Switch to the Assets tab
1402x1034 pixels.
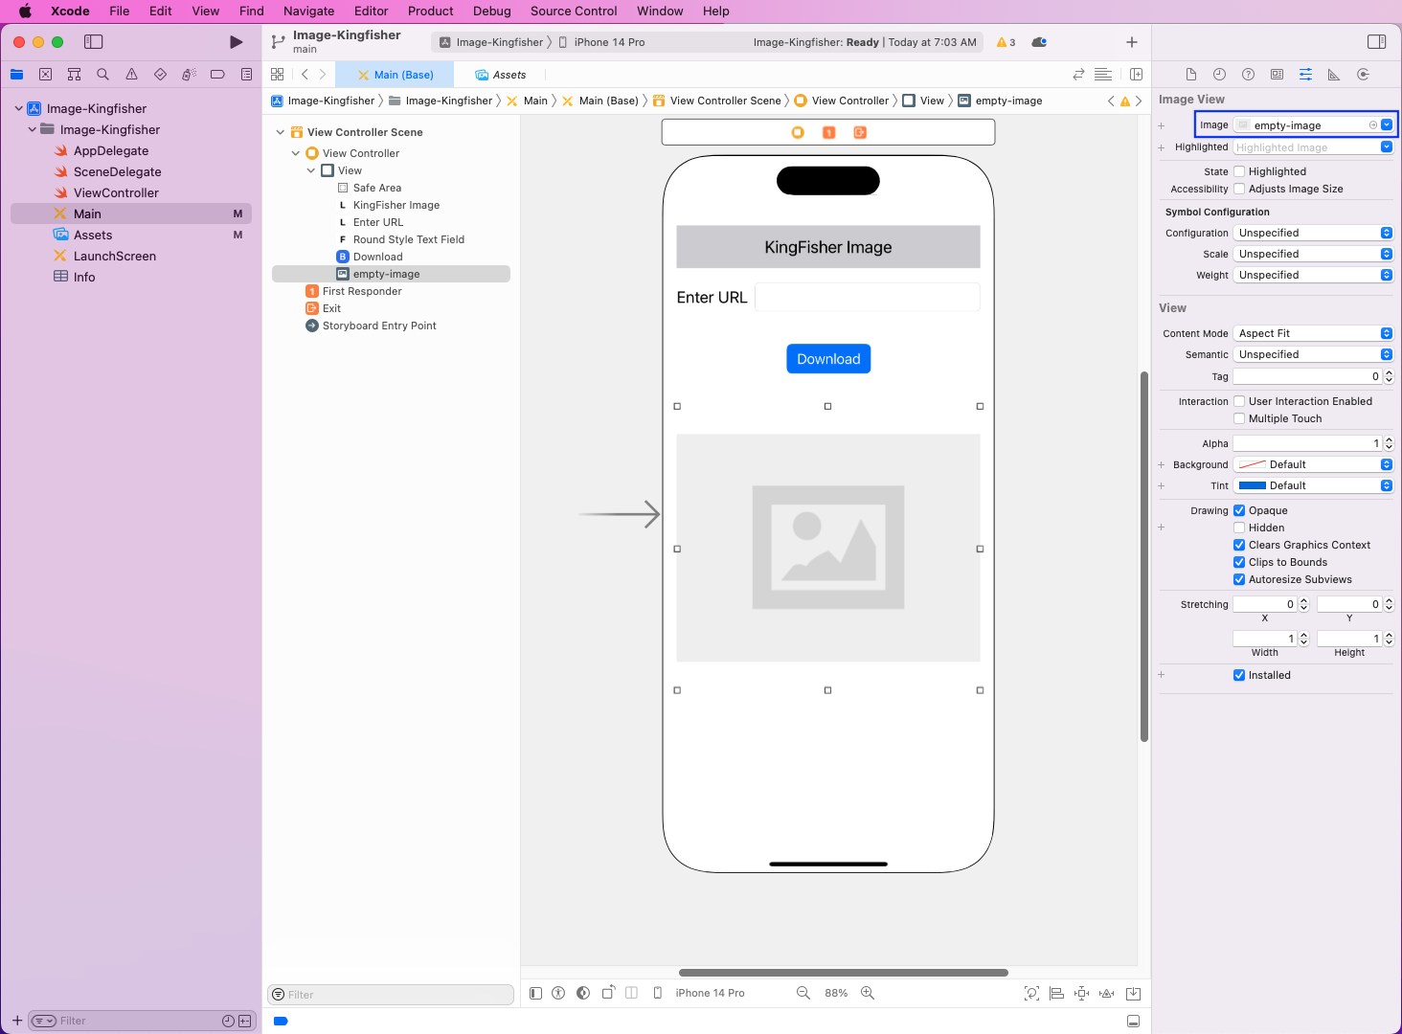501,75
